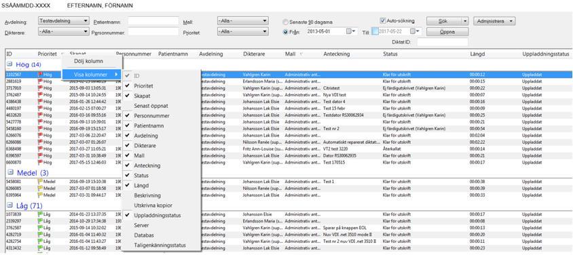The width and height of the screenshot is (573, 255).
Task: Click the red flag in row 6396597
Action: 40,155
